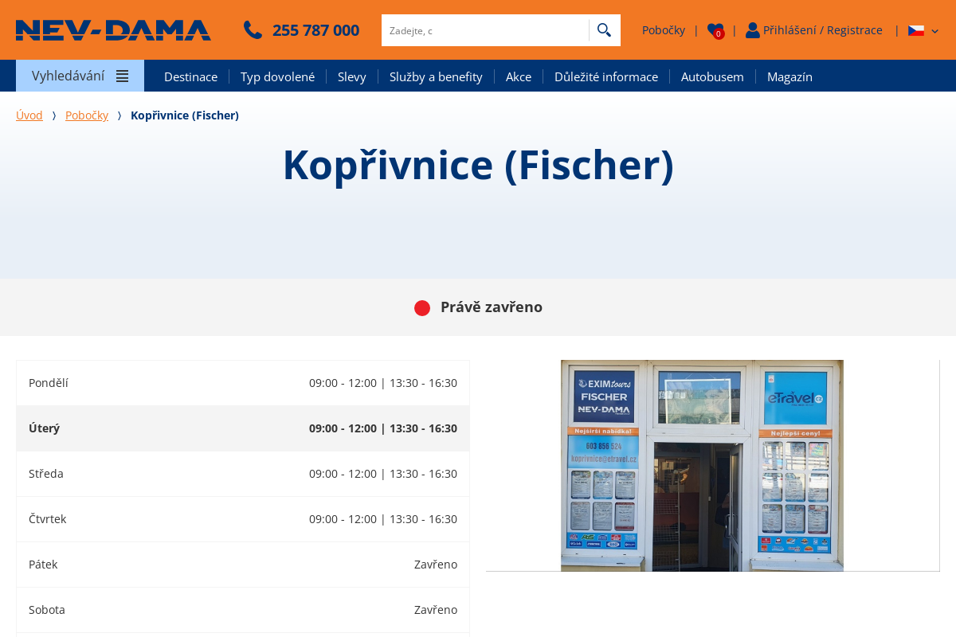Click Přihlášení / Registrace link
The width and height of the screenshot is (956, 637).
822,30
